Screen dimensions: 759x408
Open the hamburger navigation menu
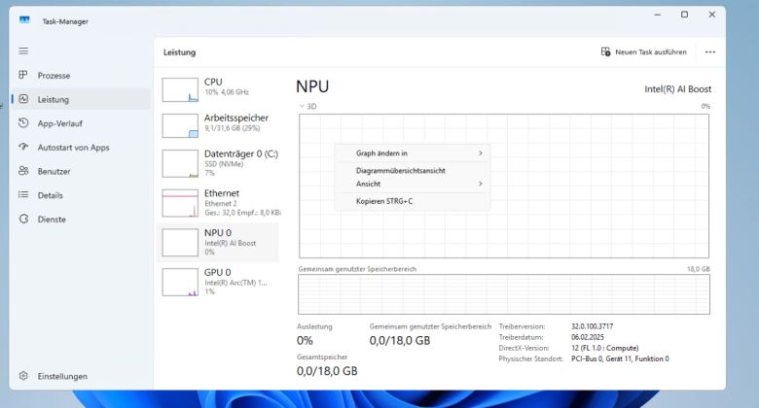23,51
